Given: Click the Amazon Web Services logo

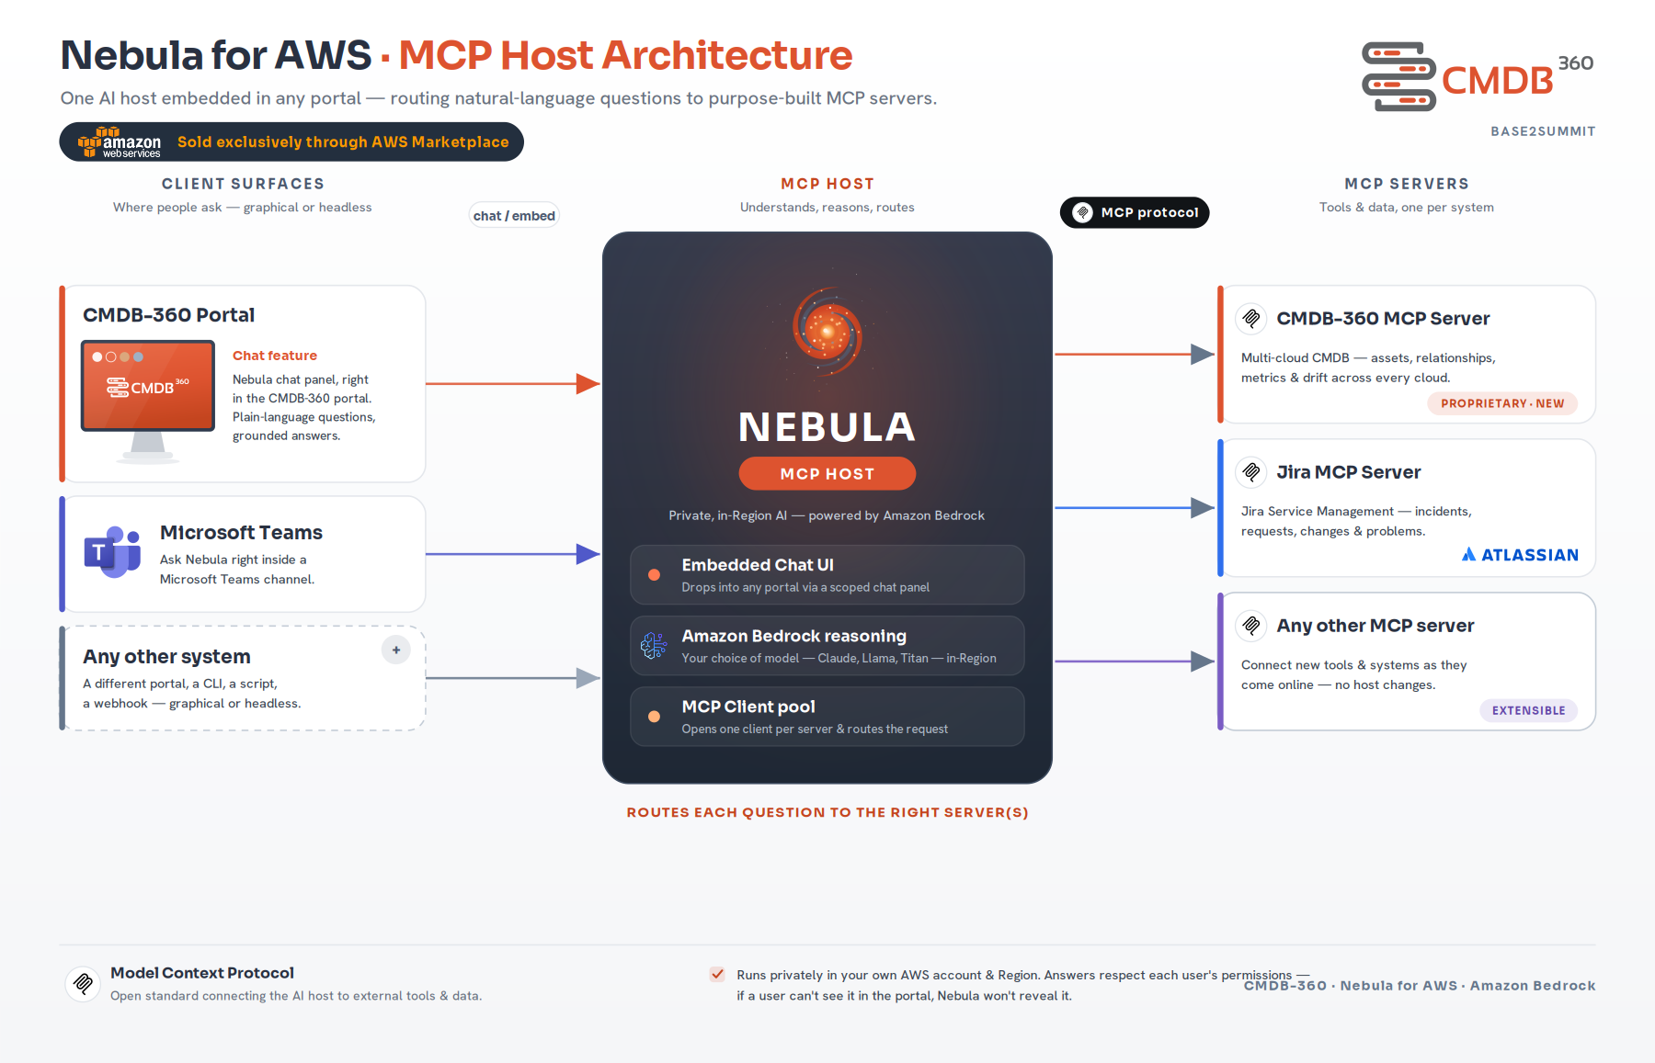Looking at the screenshot, I should tap(120, 142).
